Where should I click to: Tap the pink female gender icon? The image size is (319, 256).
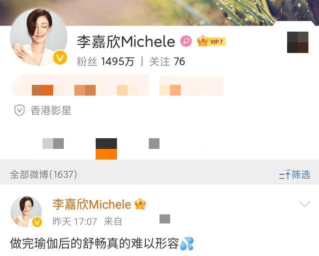tap(186, 41)
